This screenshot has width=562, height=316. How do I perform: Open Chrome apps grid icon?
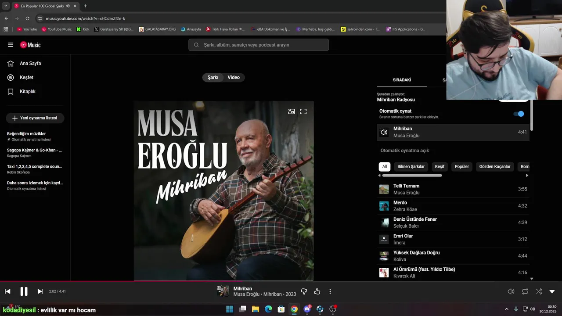(x=6, y=29)
